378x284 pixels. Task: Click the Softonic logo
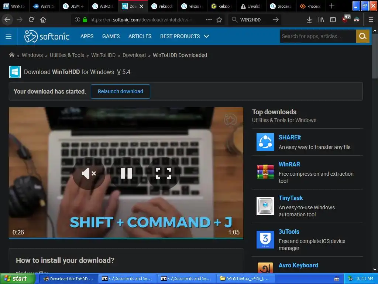(x=47, y=36)
